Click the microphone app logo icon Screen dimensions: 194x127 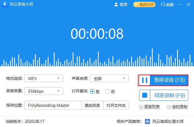pyautogui.click(x=5, y=4)
